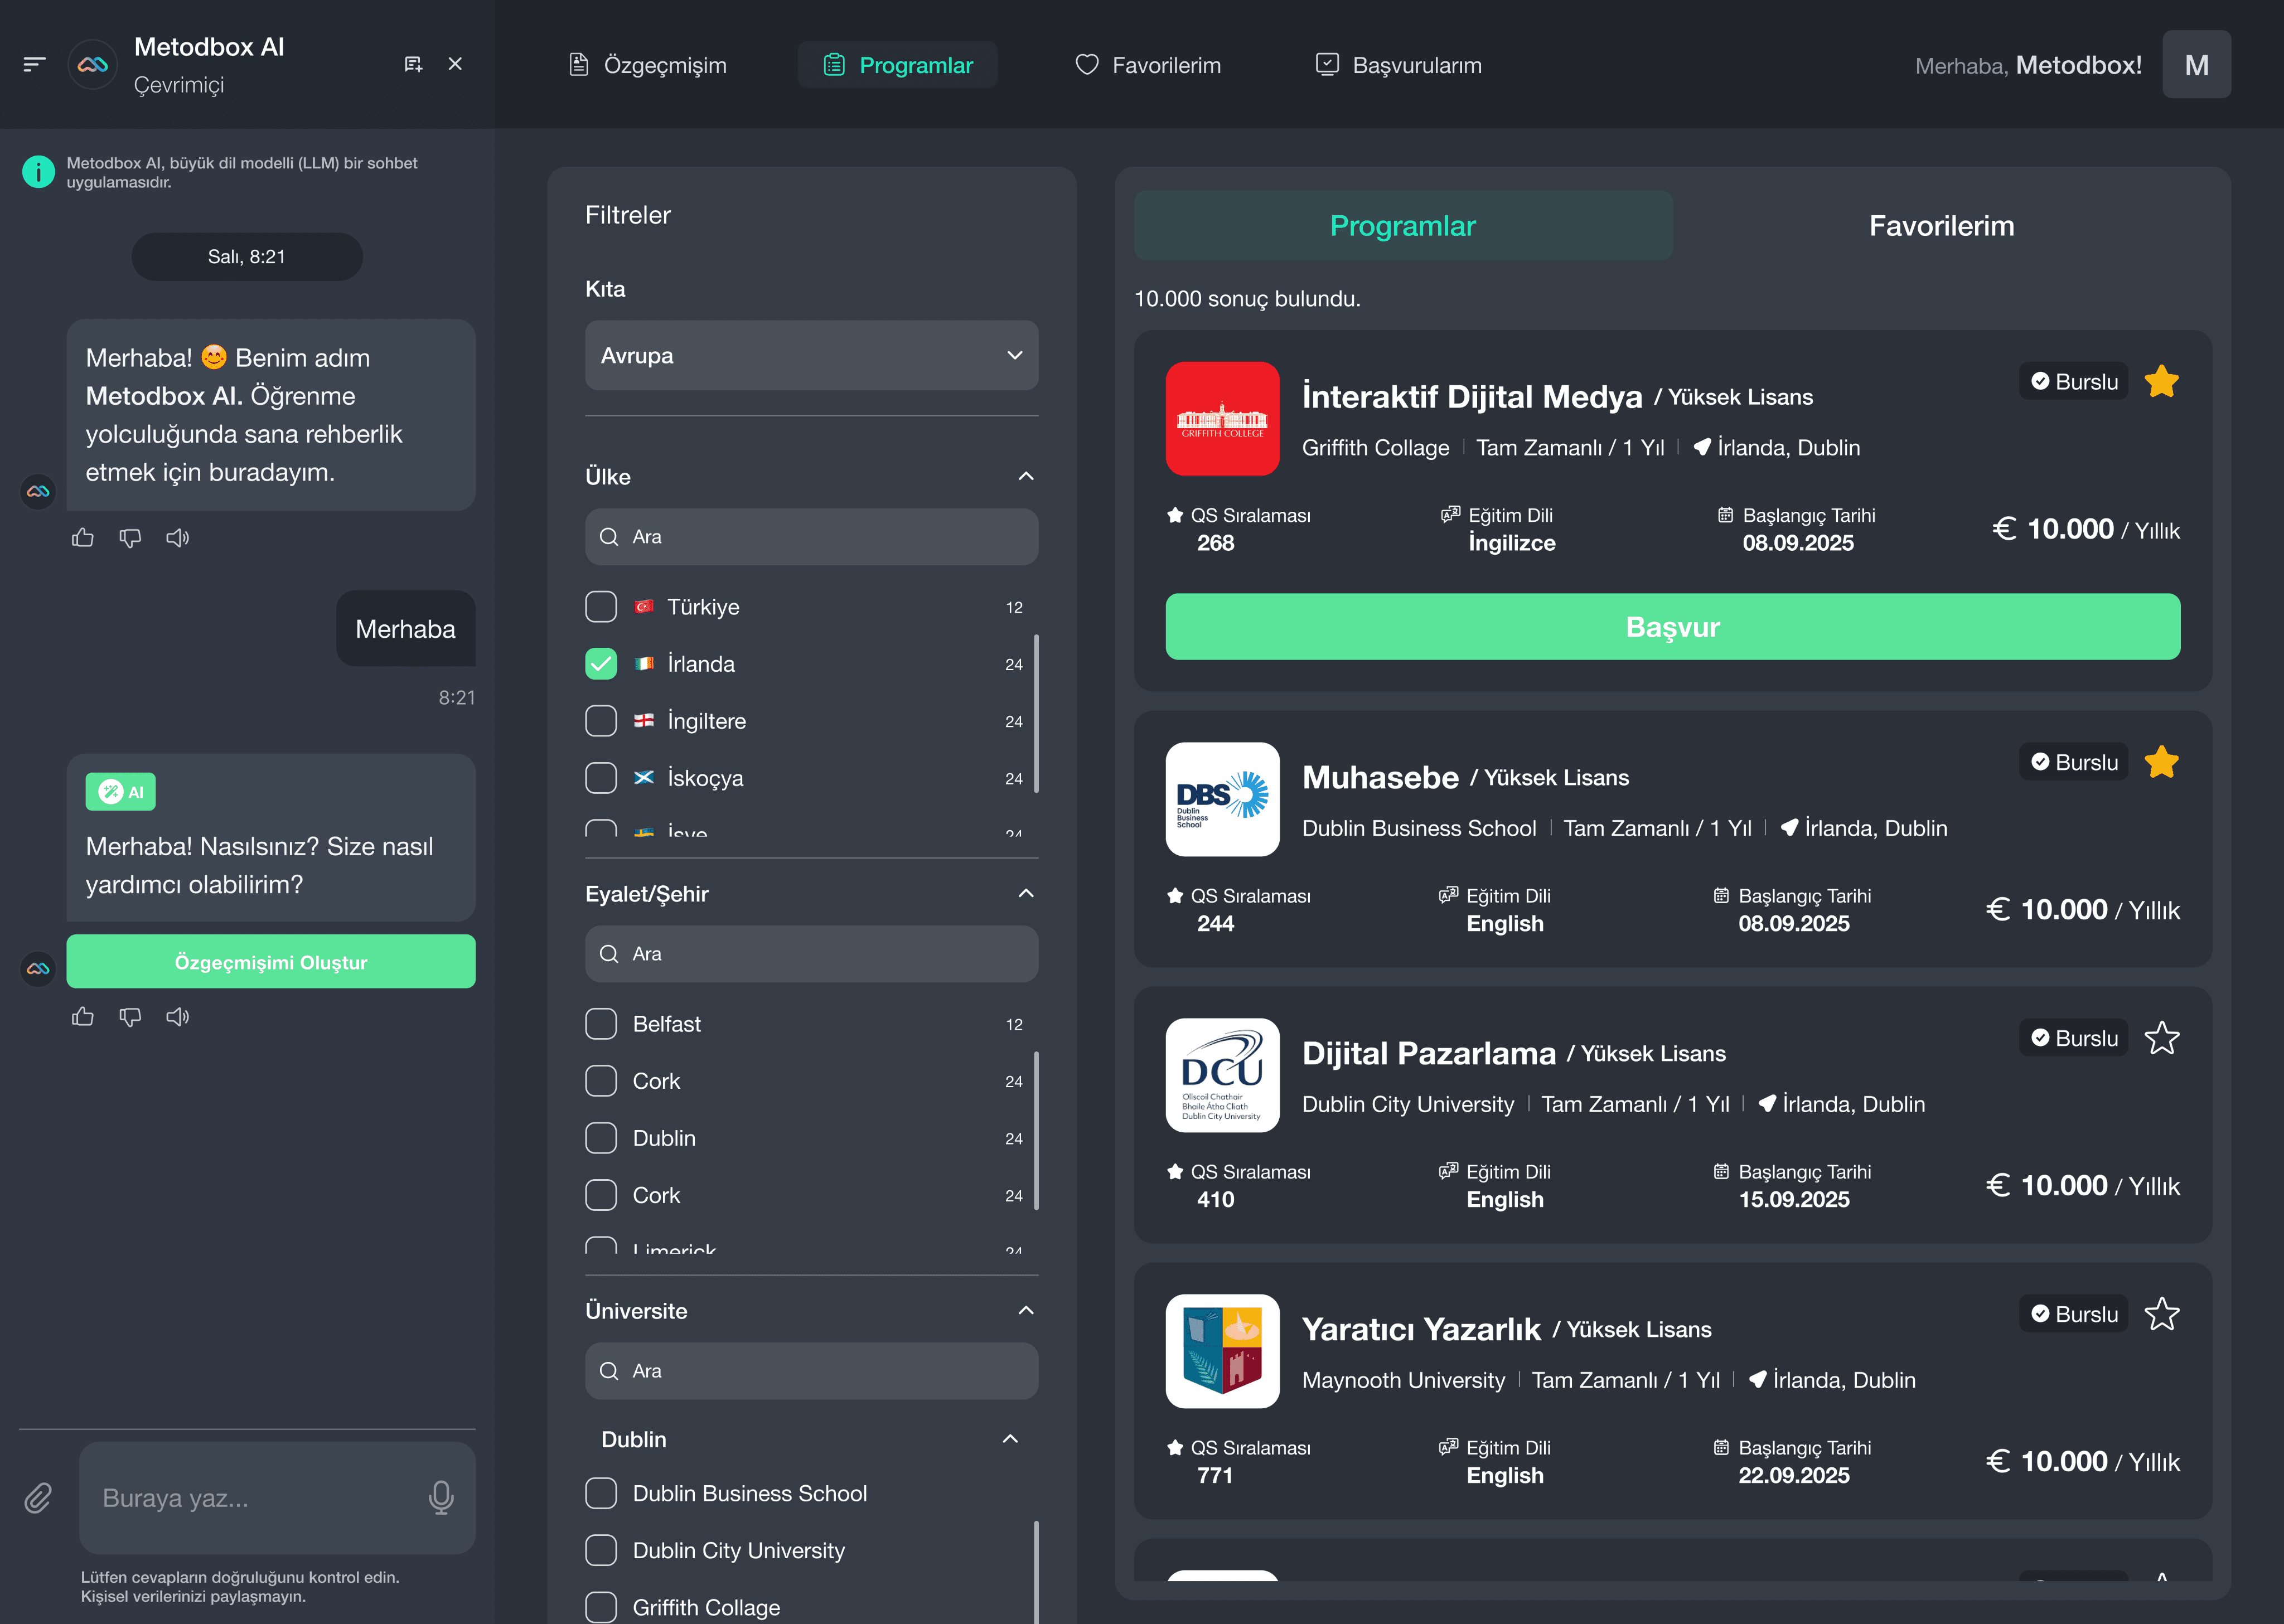2284x1624 pixels.
Task: Click the paperclip attachment icon
Action: tap(38, 1498)
